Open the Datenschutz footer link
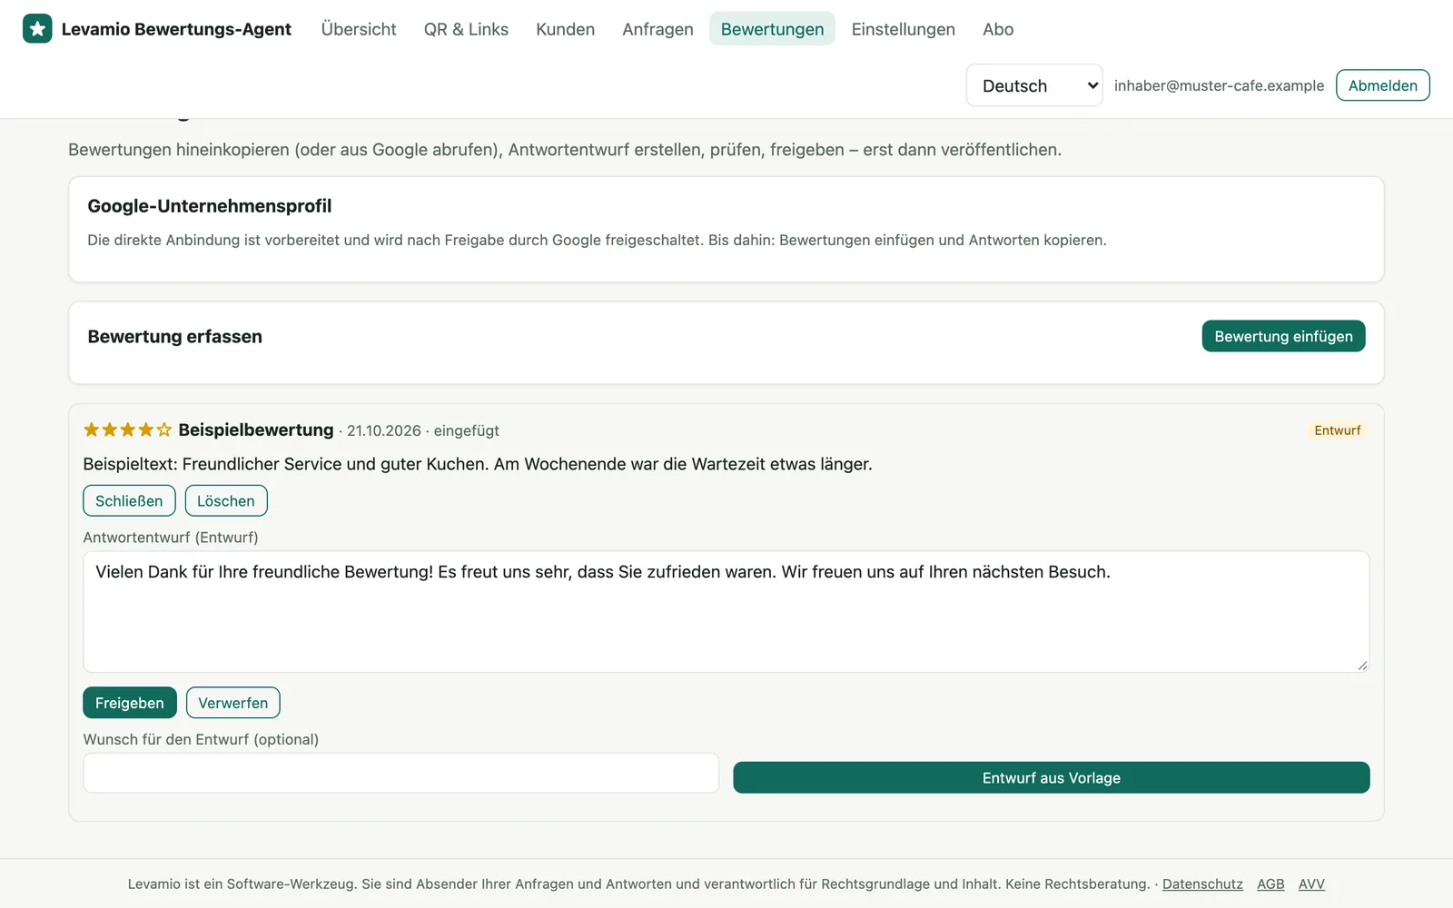 click(x=1202, y=883)
